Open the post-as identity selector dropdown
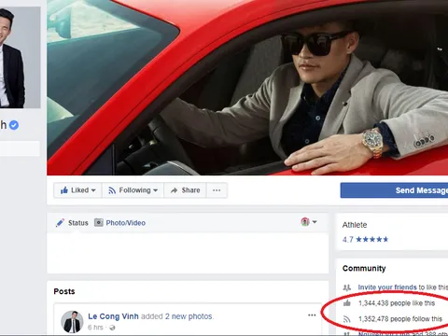448x336 pixels. point(309,222)
